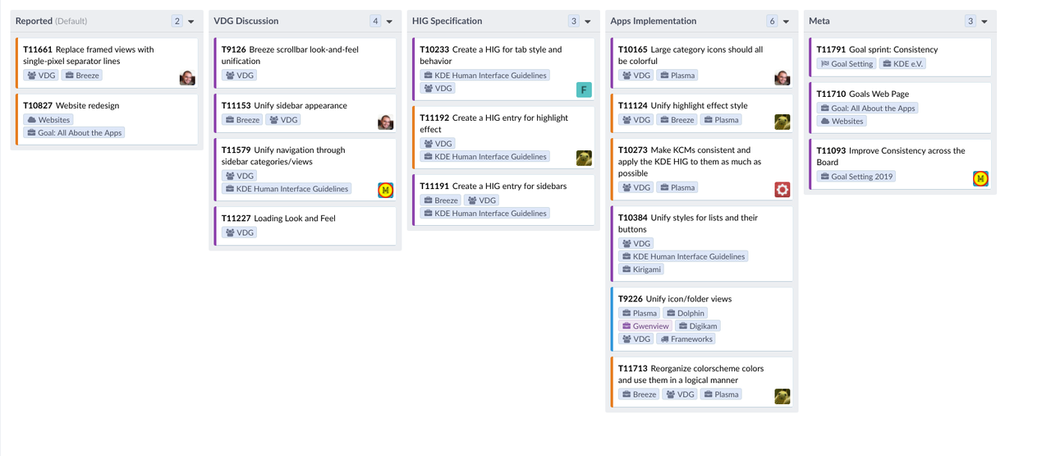Open VDG tag on T11227 card
This screenshot has width=1051, height=456.
[x=240, y=233]
